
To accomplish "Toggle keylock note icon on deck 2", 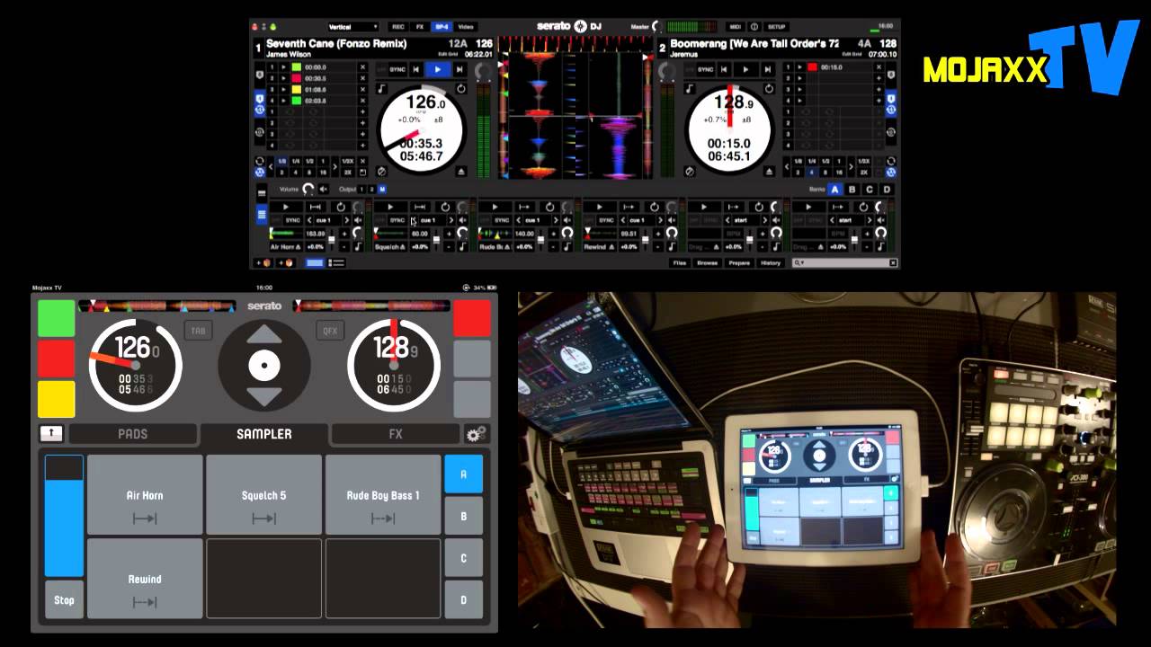I will [690, 89].
